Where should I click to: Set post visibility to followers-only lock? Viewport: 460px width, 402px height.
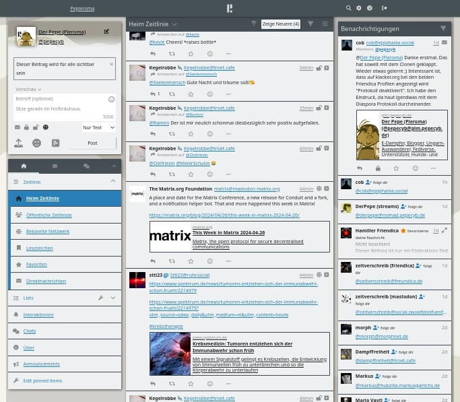(x=26, y=127)
